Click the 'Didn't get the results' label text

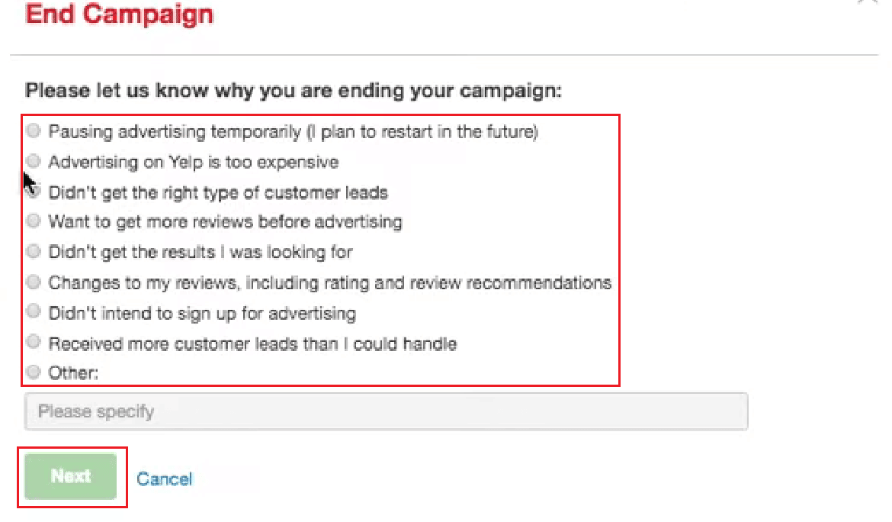[200, 252]
